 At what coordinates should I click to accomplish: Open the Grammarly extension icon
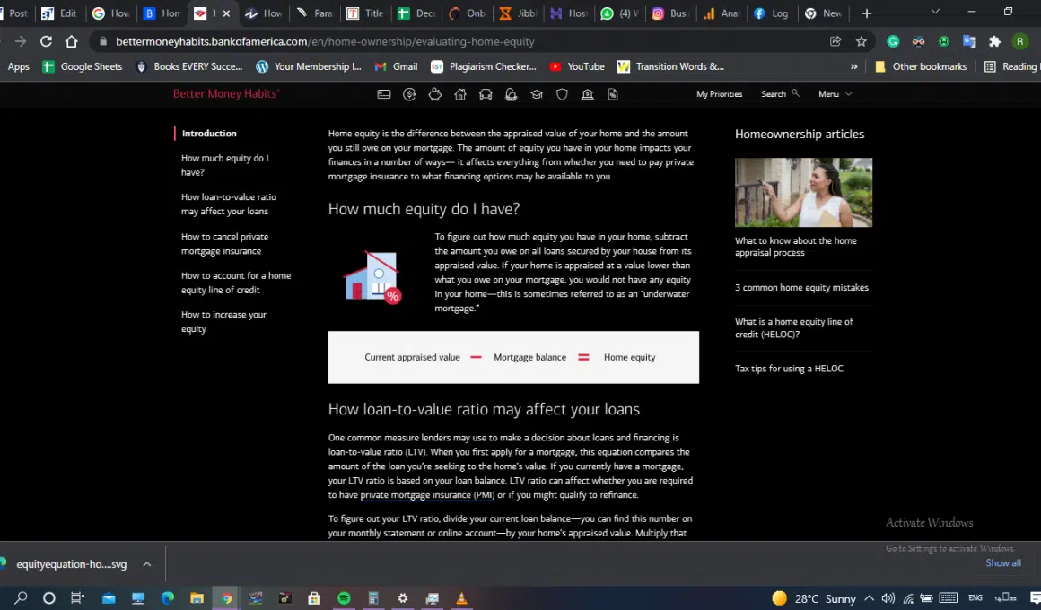click(x=893, y=41)
